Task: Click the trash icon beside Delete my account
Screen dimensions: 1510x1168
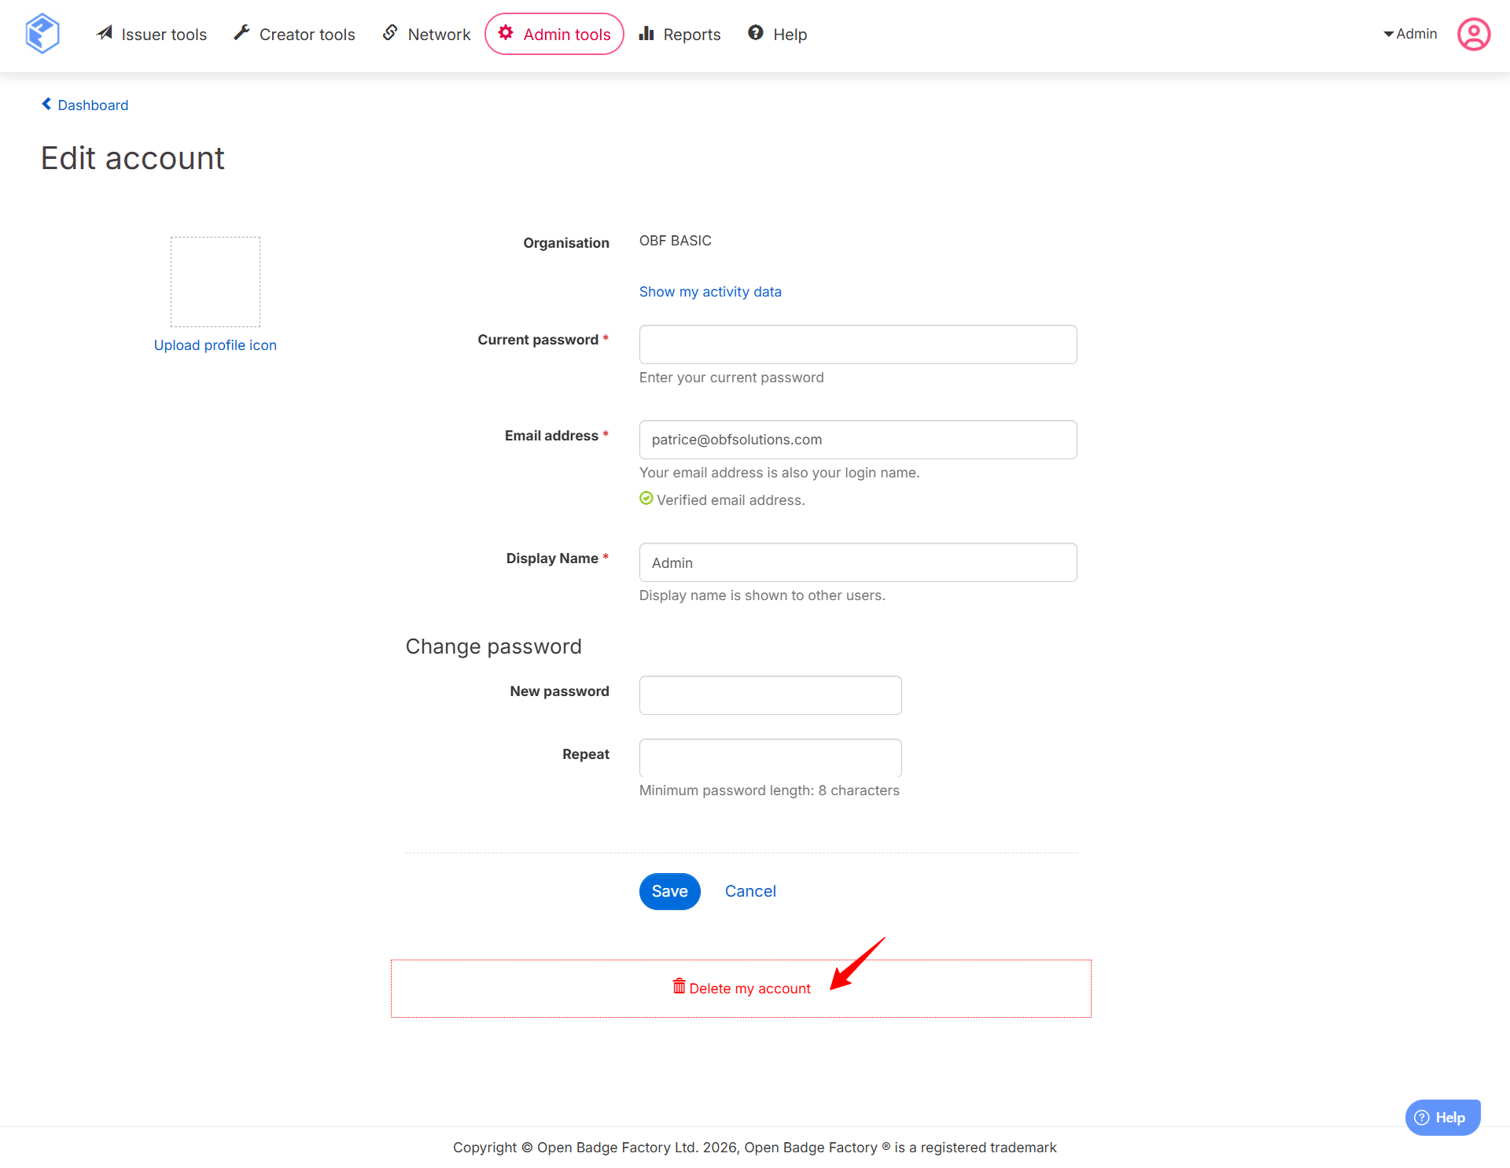Action: [679, 986]
